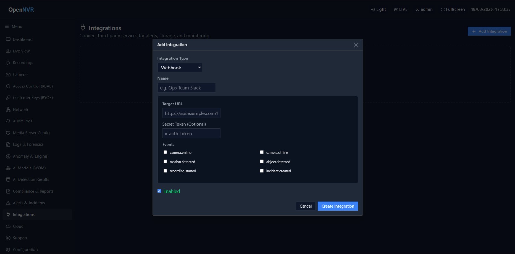Click the Name input field
Image resolution: width=515 pixels, height=254 pixels.
click(x=186, y=88)
